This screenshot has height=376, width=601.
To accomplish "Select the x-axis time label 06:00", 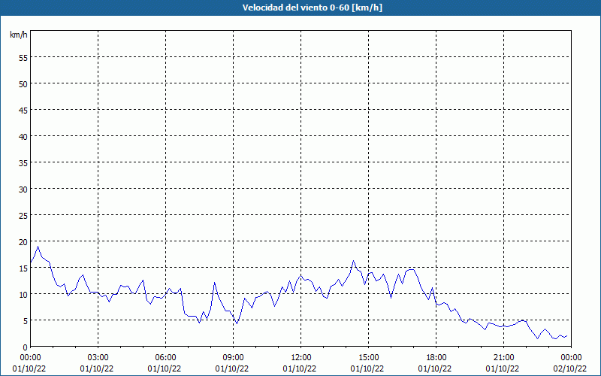I will point(165,358).
